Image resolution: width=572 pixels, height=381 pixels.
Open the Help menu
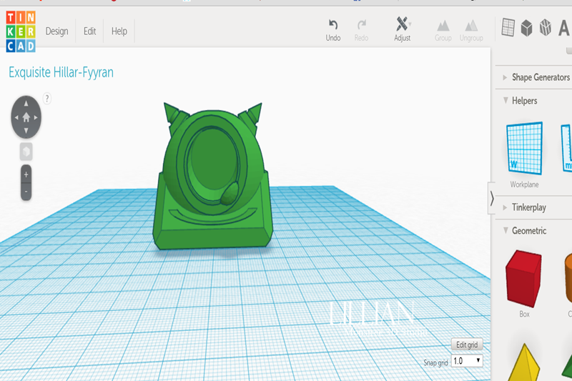119,31
